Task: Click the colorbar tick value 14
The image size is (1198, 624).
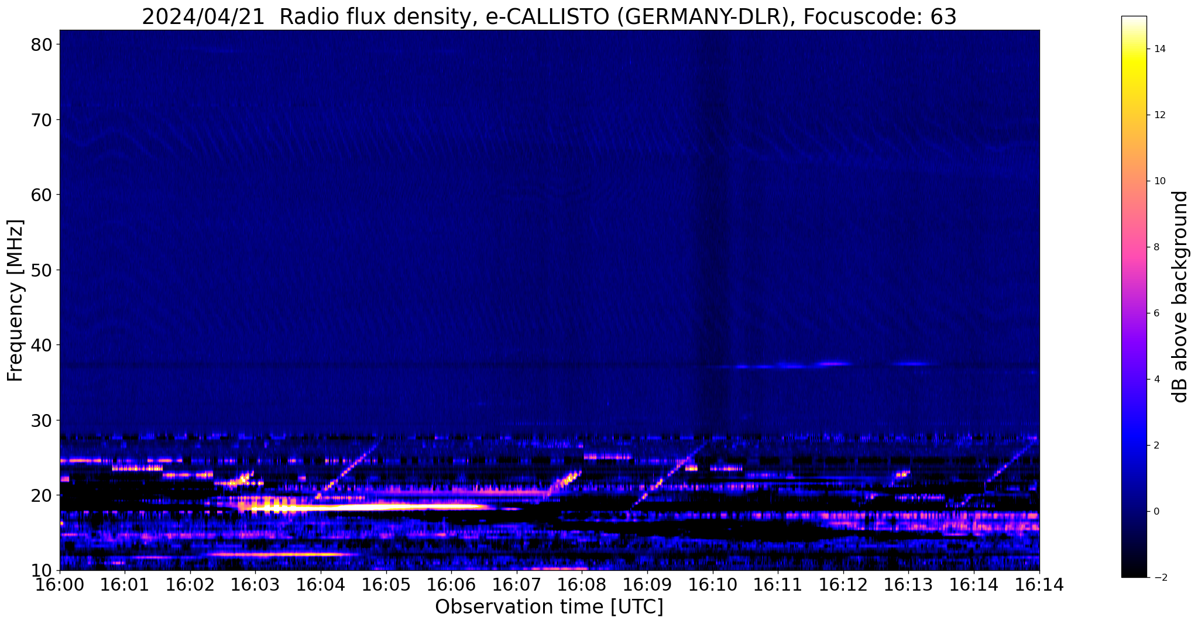Action: coord(1159,49)
